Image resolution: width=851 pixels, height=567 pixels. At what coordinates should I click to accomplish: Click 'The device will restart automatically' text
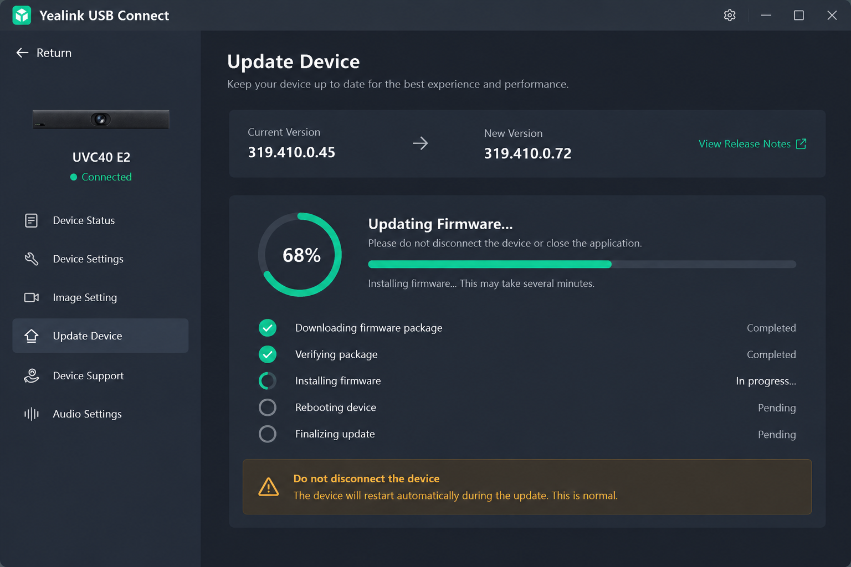(455, 496)
